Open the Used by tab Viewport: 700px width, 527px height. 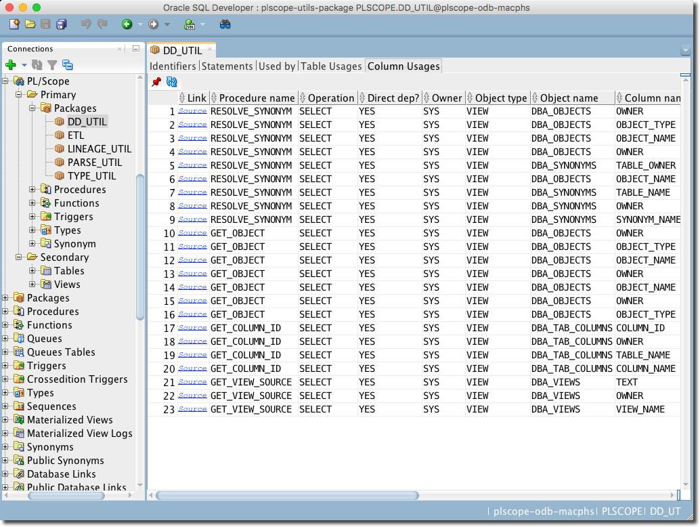pos(277,66)
